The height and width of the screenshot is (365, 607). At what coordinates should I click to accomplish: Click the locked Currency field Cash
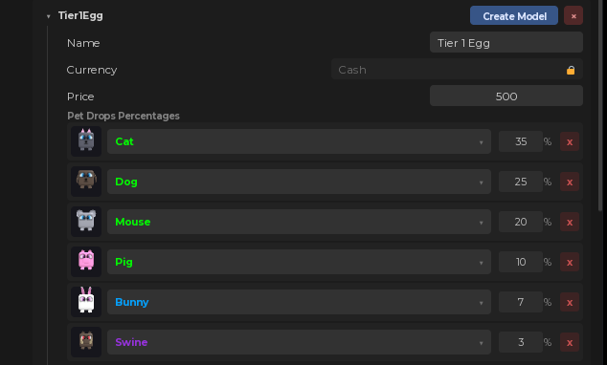pyautogui.click(x=457, y=70)
